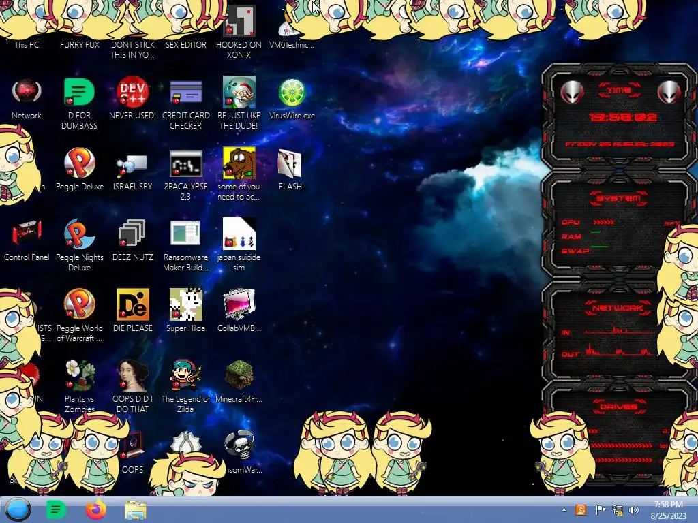Open the green chat app pinned to taskbar

pos(56,509)
